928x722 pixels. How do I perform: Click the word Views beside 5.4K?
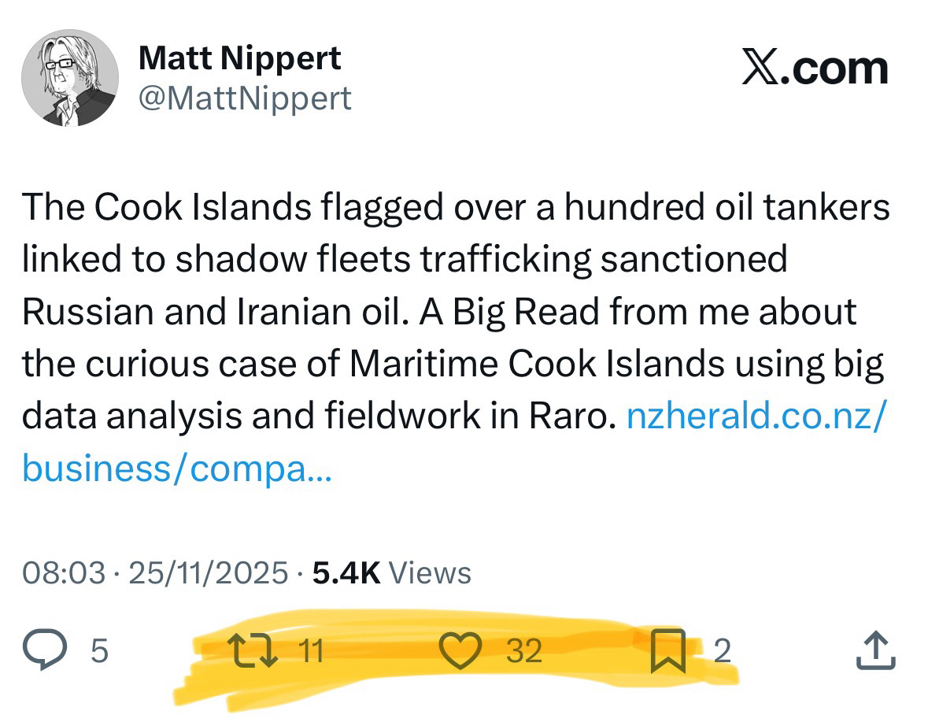[431, 572]
